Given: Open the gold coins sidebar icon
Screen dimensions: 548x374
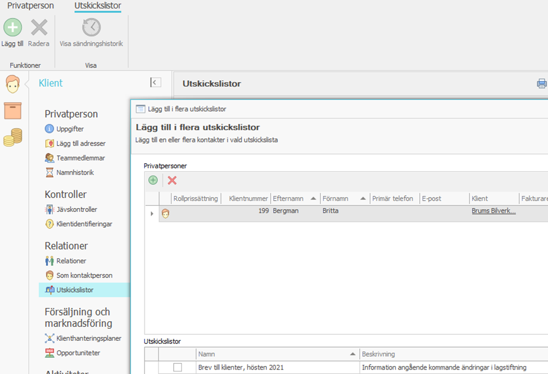Looking at the screenshot, I should click(12, 137).
